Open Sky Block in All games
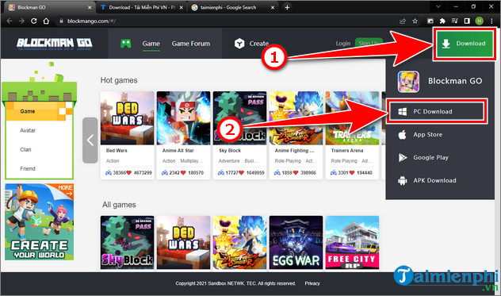The height and width of the screenshot is (296, 501). point(127,242)
